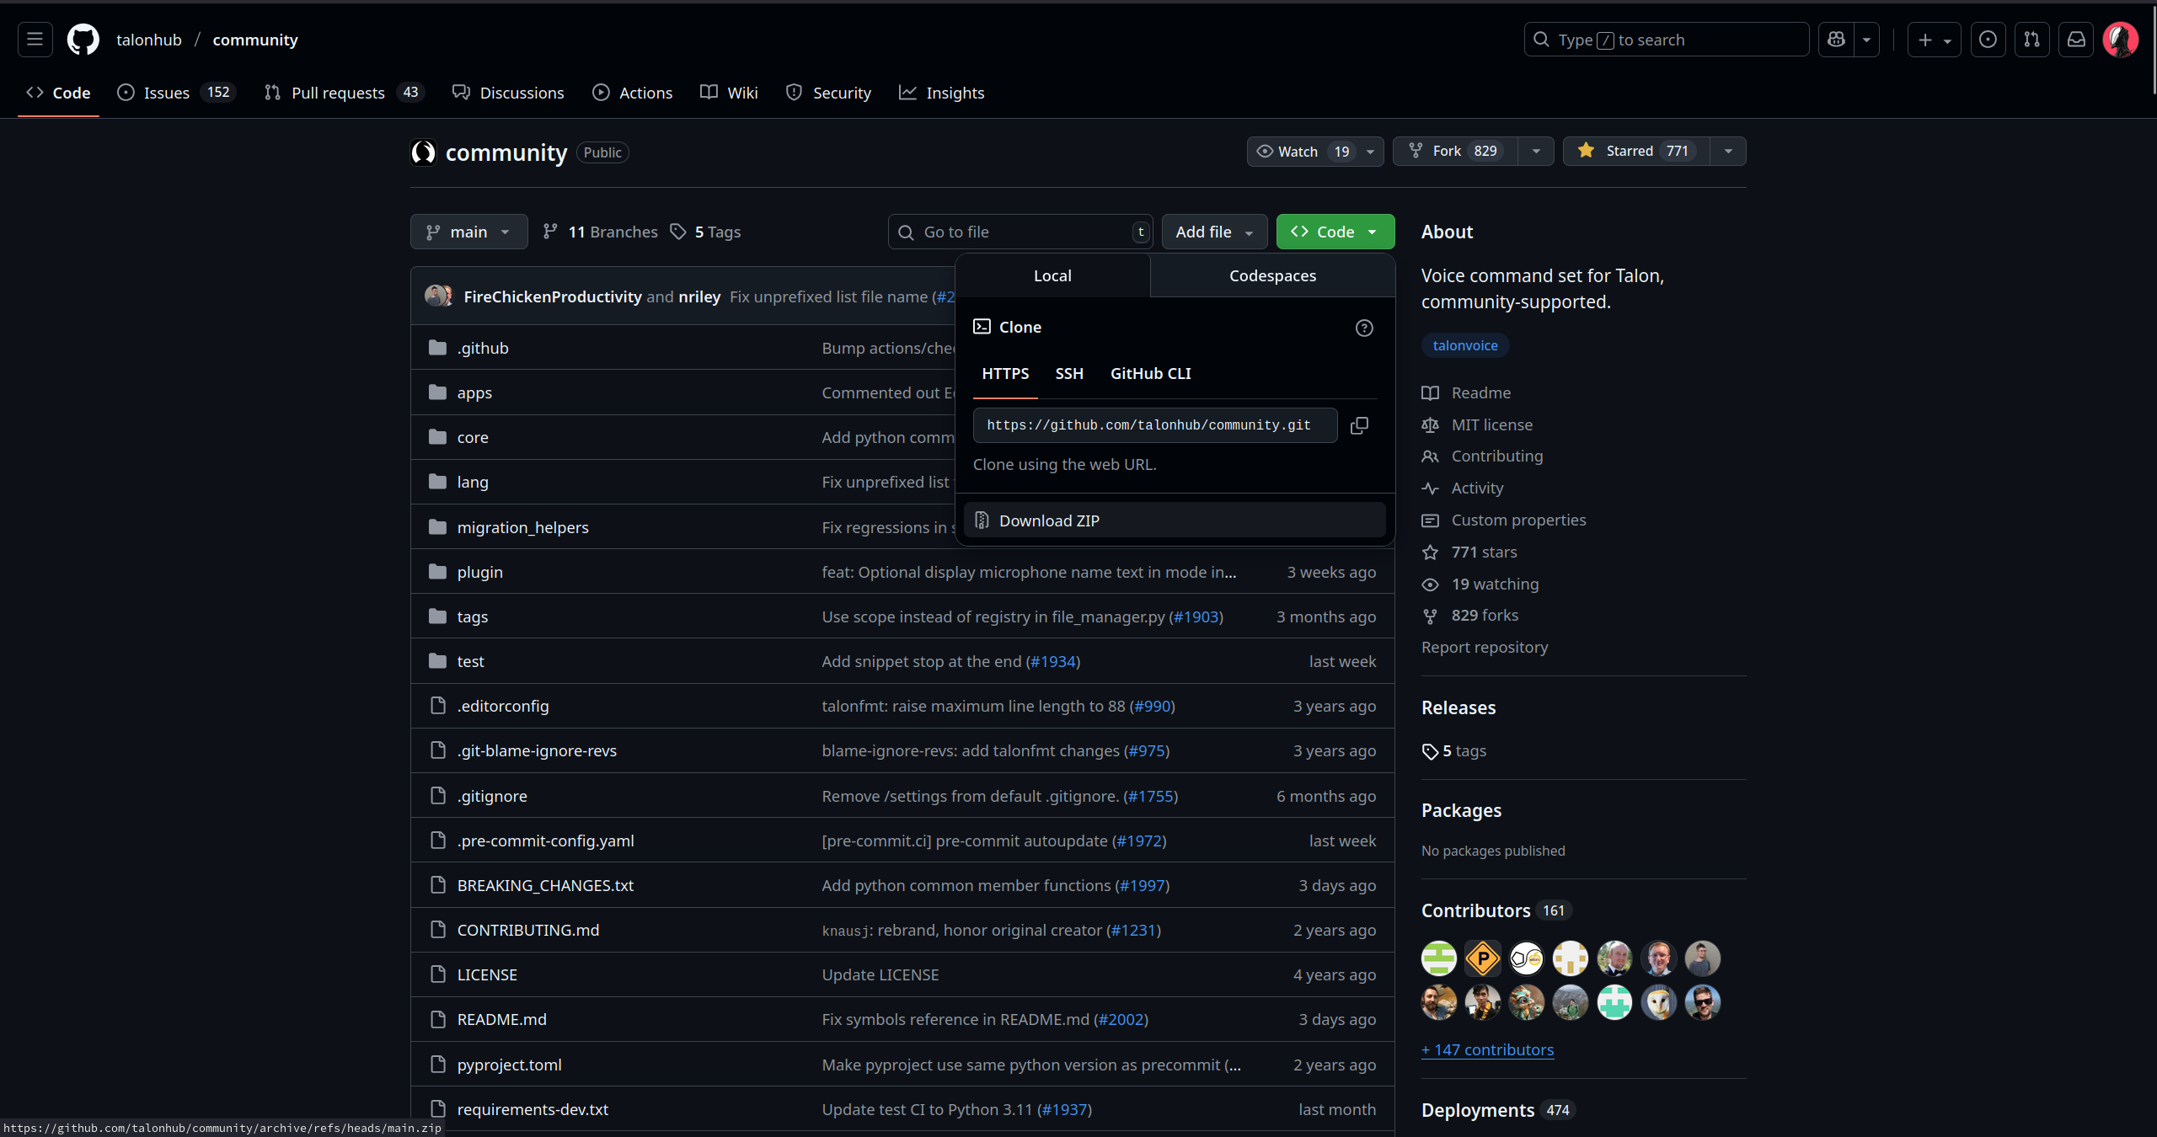The width and height of the screenshot is (2157, 1137).
Task: Expand the Copilot dropdown arrow
Action: [x=1866, y=40]
